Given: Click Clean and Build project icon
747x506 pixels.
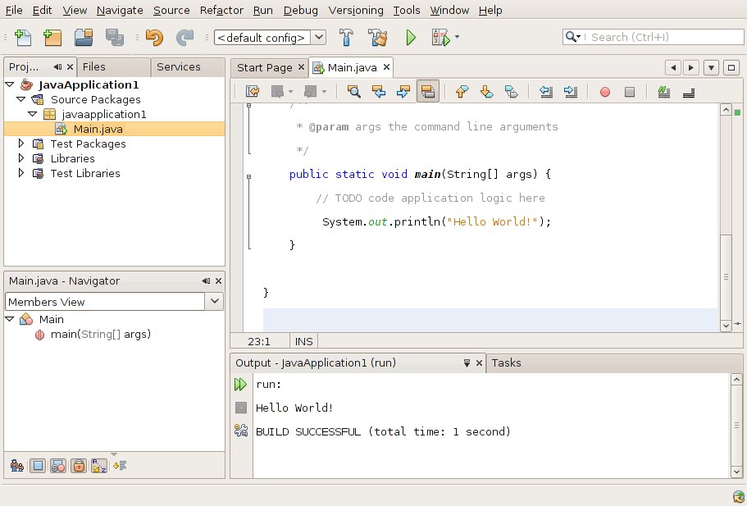Looking at the screenshot, I should pos(377,37).
